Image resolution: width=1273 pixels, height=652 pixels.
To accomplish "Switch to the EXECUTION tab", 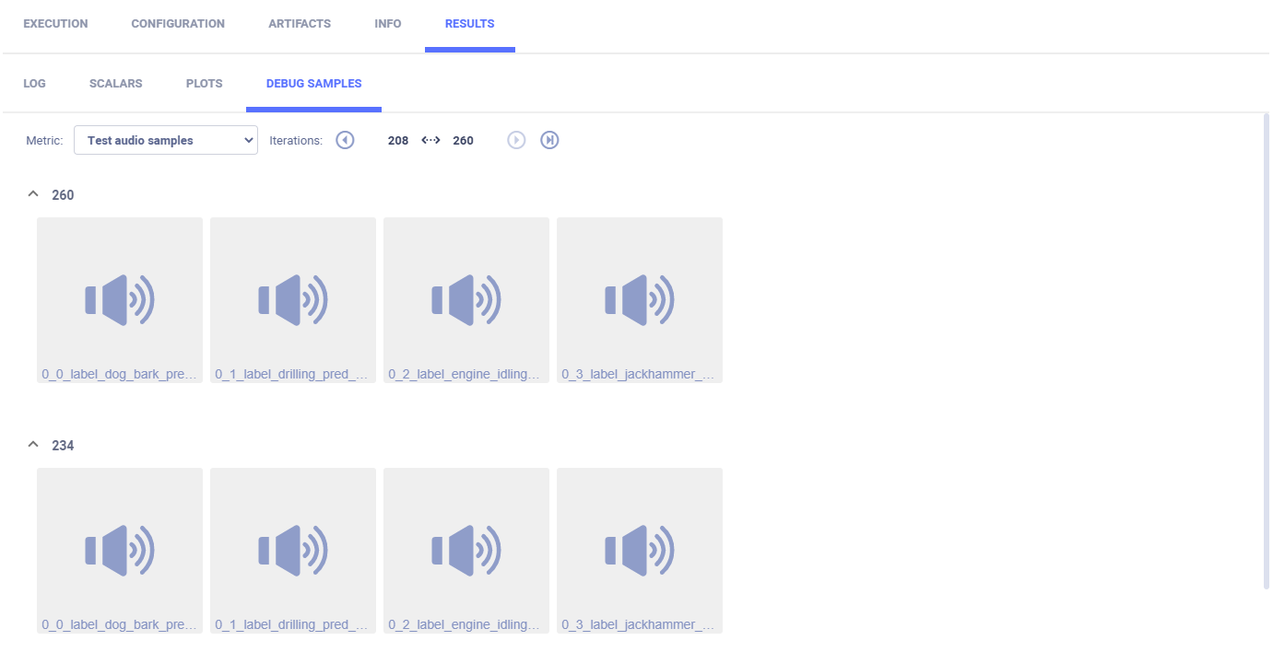I will pos(55,24).
